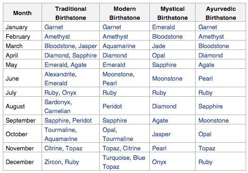This screenshot has height=173, width=248.
Task: Select the Ayurvedic Birthstone column header
Action: [221, 13]
